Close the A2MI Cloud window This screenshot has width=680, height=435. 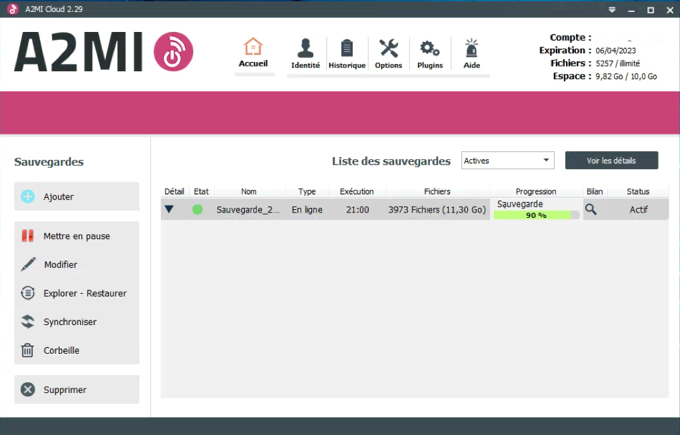[670, 9]
